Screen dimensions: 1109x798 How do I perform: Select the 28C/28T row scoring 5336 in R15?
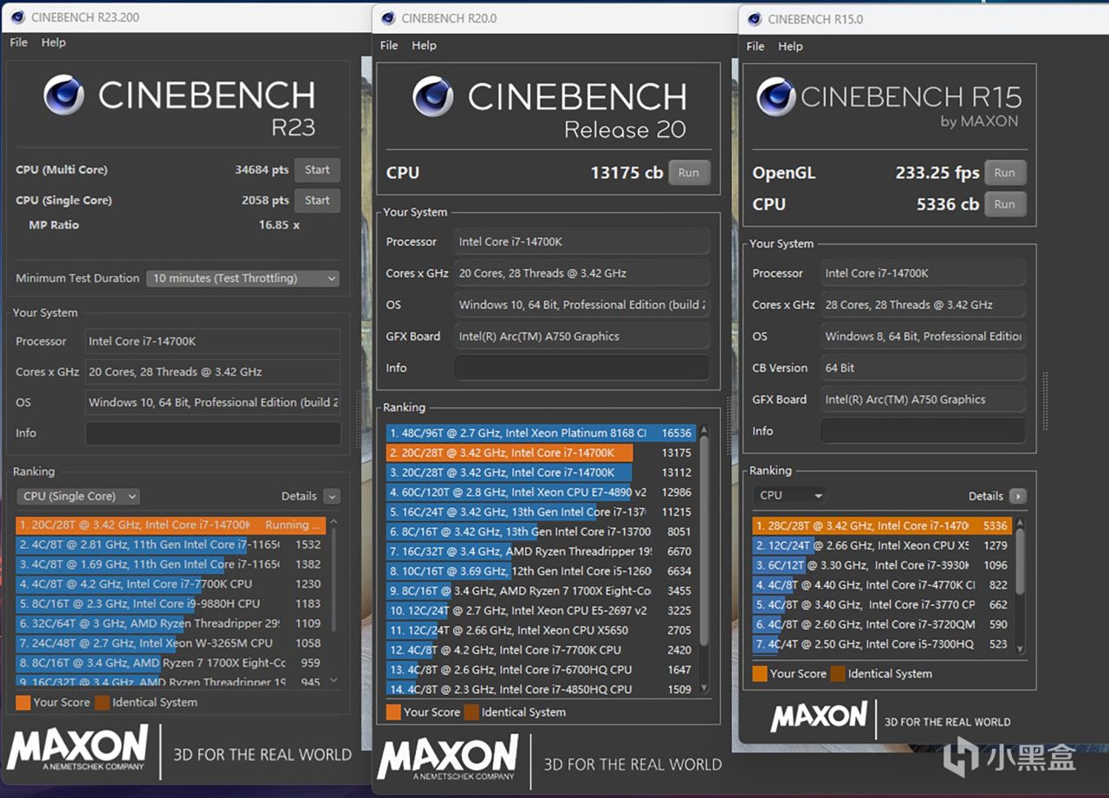(882, 525)
